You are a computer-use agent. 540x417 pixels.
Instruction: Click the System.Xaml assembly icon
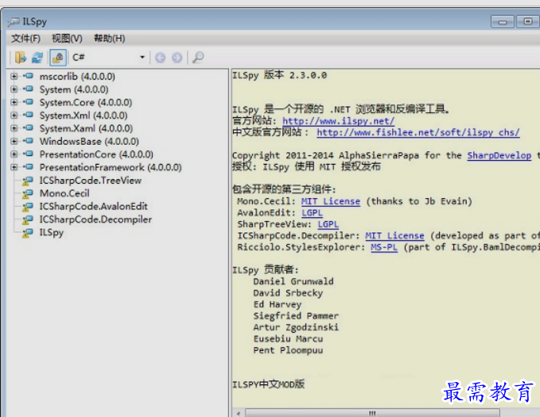29,128
